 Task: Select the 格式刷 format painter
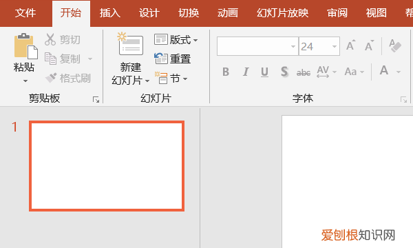(68, 78)
